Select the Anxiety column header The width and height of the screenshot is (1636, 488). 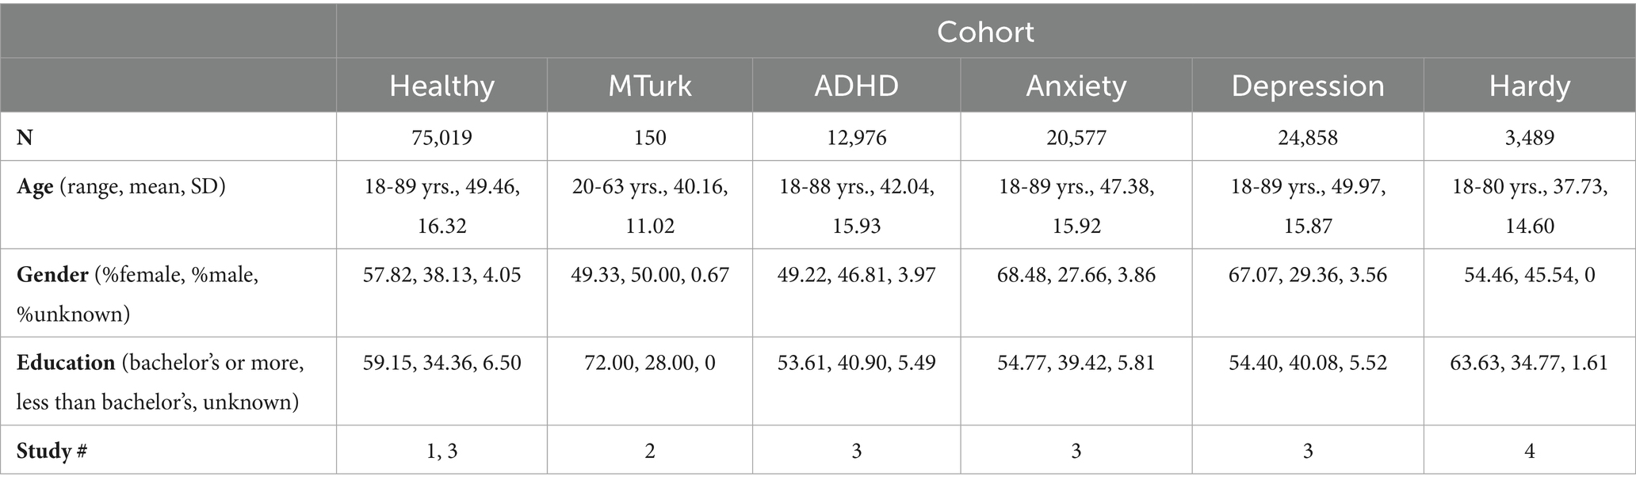[x=1076, y=86]
